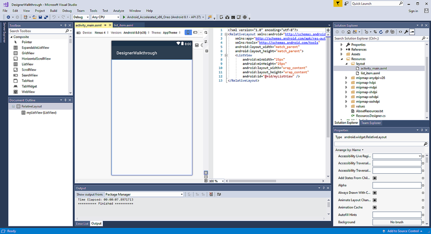Screen dimensions: 431x234
Task: Toggle the Always Drawn With Cache checkbox
Action: pos(374,193)
